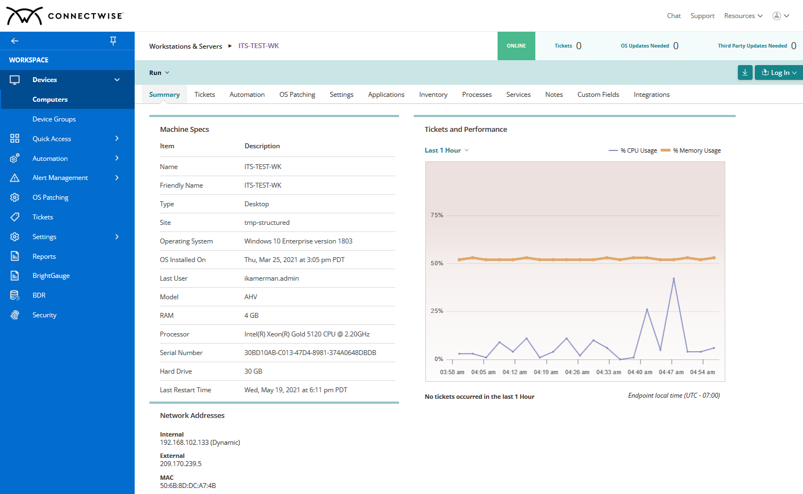Expand the Last 1 Hour time range selector

click(446, 150)
